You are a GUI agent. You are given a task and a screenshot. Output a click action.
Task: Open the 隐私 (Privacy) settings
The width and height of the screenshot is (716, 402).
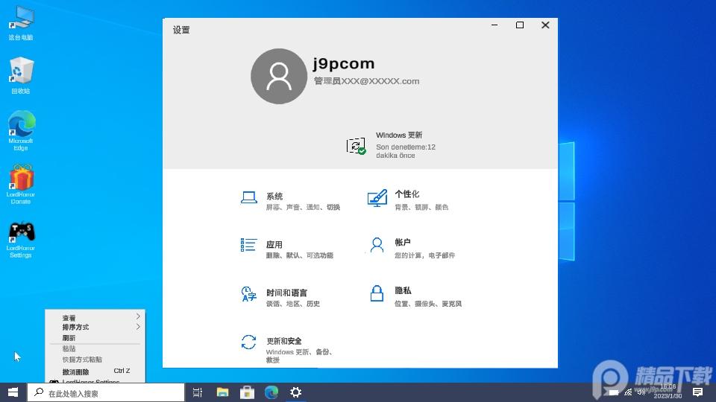[403, 291]
